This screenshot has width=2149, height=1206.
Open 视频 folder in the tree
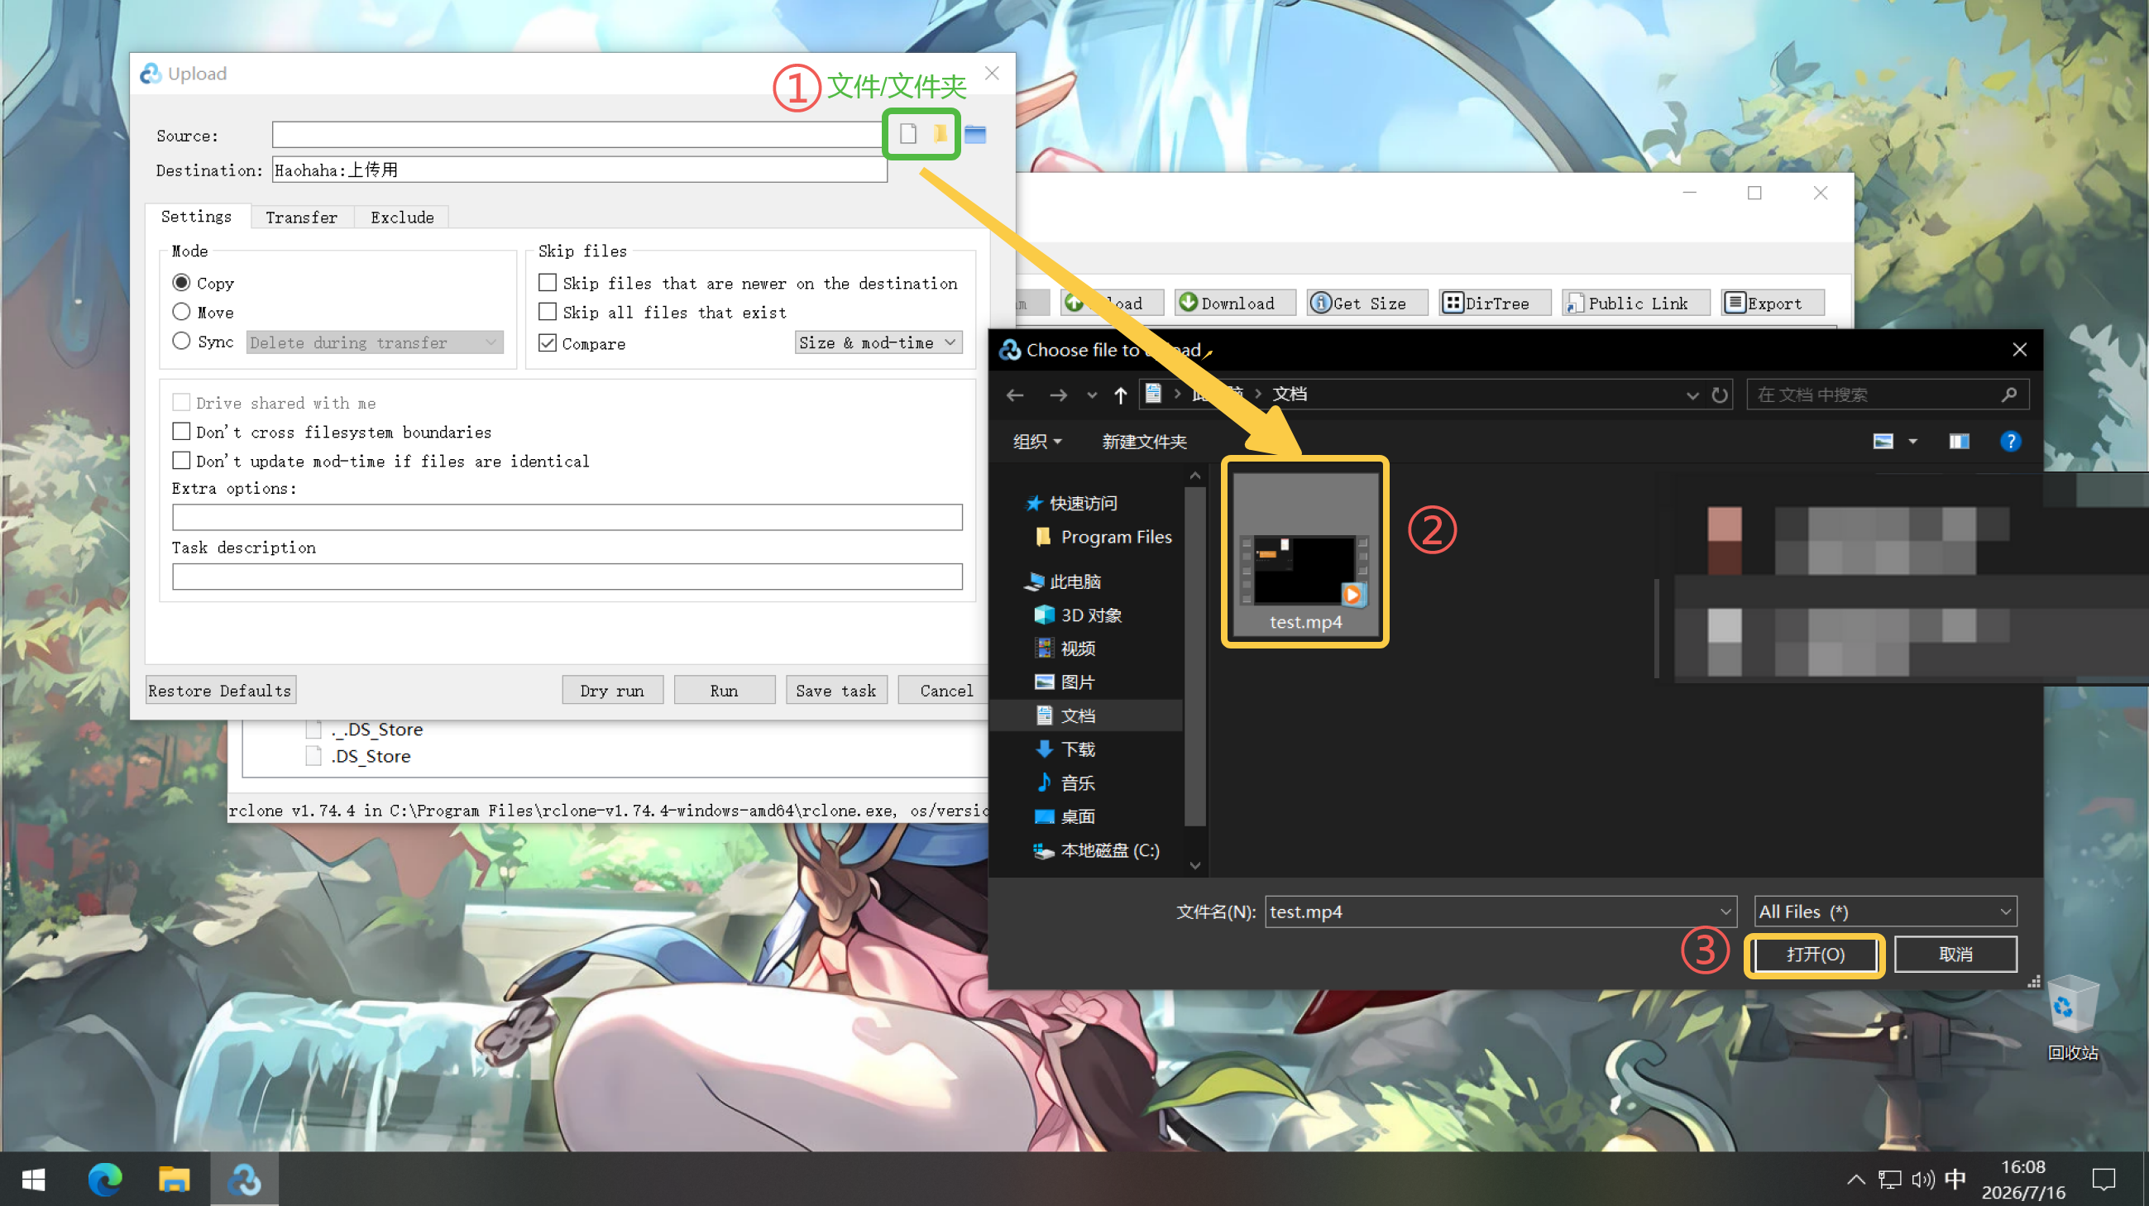click(1065, 648)
